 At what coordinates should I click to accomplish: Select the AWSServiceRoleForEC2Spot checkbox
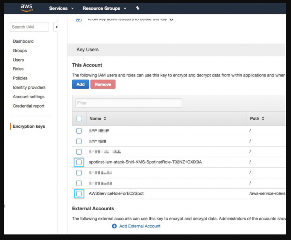(x=79, y=194)
